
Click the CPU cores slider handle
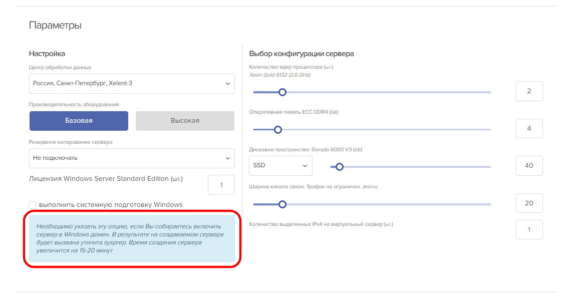pyautogui.click(x=282, y=92)
